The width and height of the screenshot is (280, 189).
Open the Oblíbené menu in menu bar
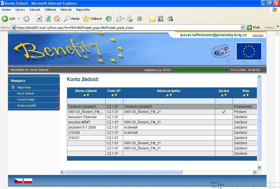(x=50, y=10)
